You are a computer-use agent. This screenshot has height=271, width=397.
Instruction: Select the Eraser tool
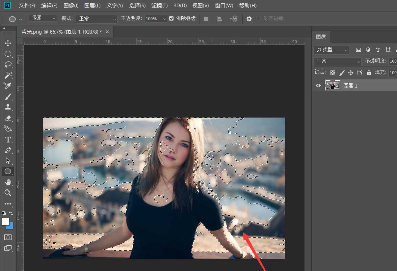point(8,118)
